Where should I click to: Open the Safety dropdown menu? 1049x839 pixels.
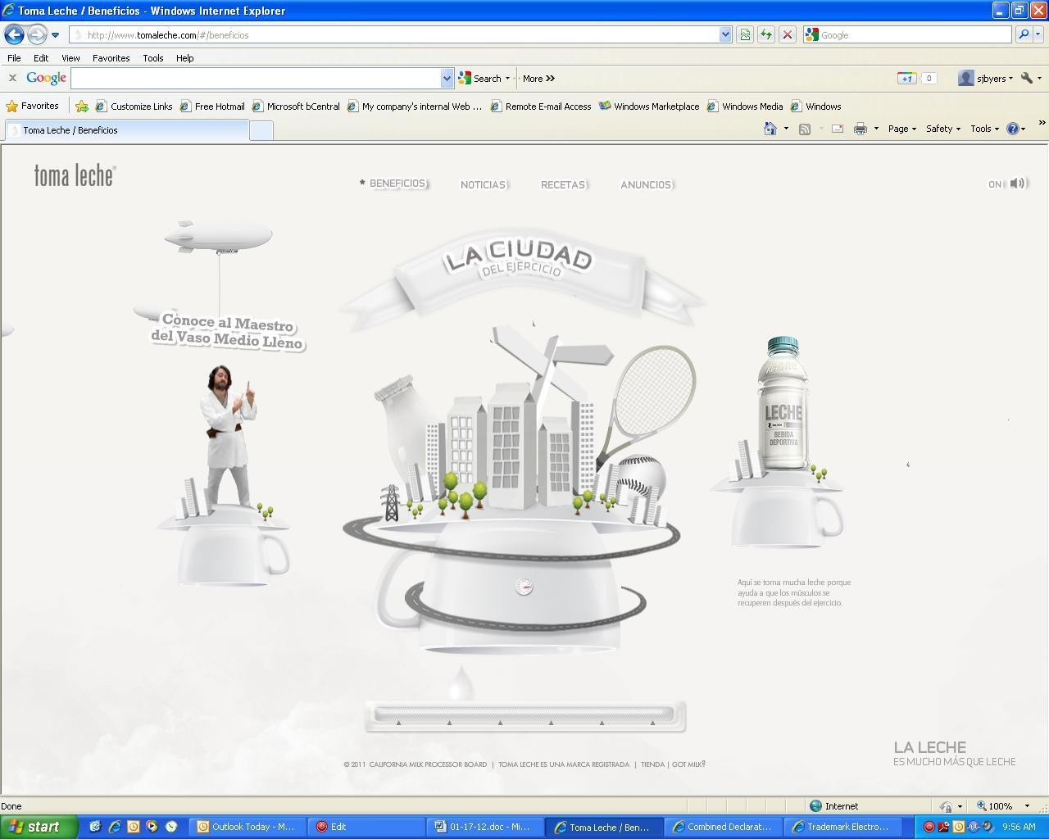click(x=942, y=129)
